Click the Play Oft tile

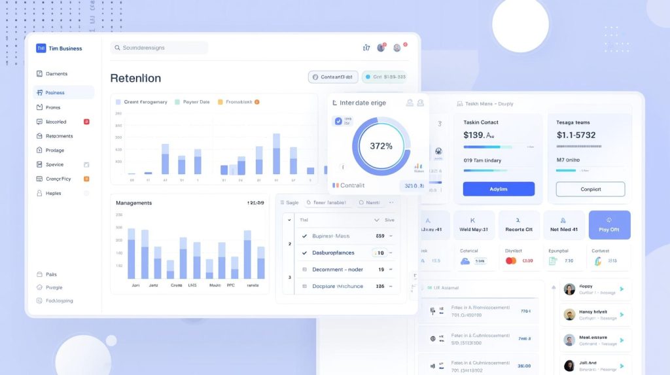(x=609, y=224)
